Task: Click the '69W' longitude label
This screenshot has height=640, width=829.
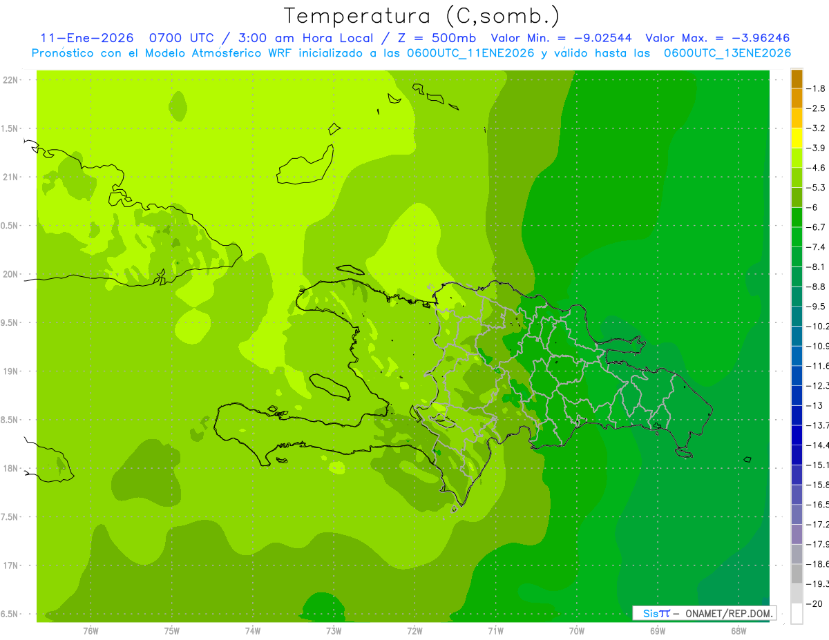Action: pyautogui.click(x=658, y=631)
